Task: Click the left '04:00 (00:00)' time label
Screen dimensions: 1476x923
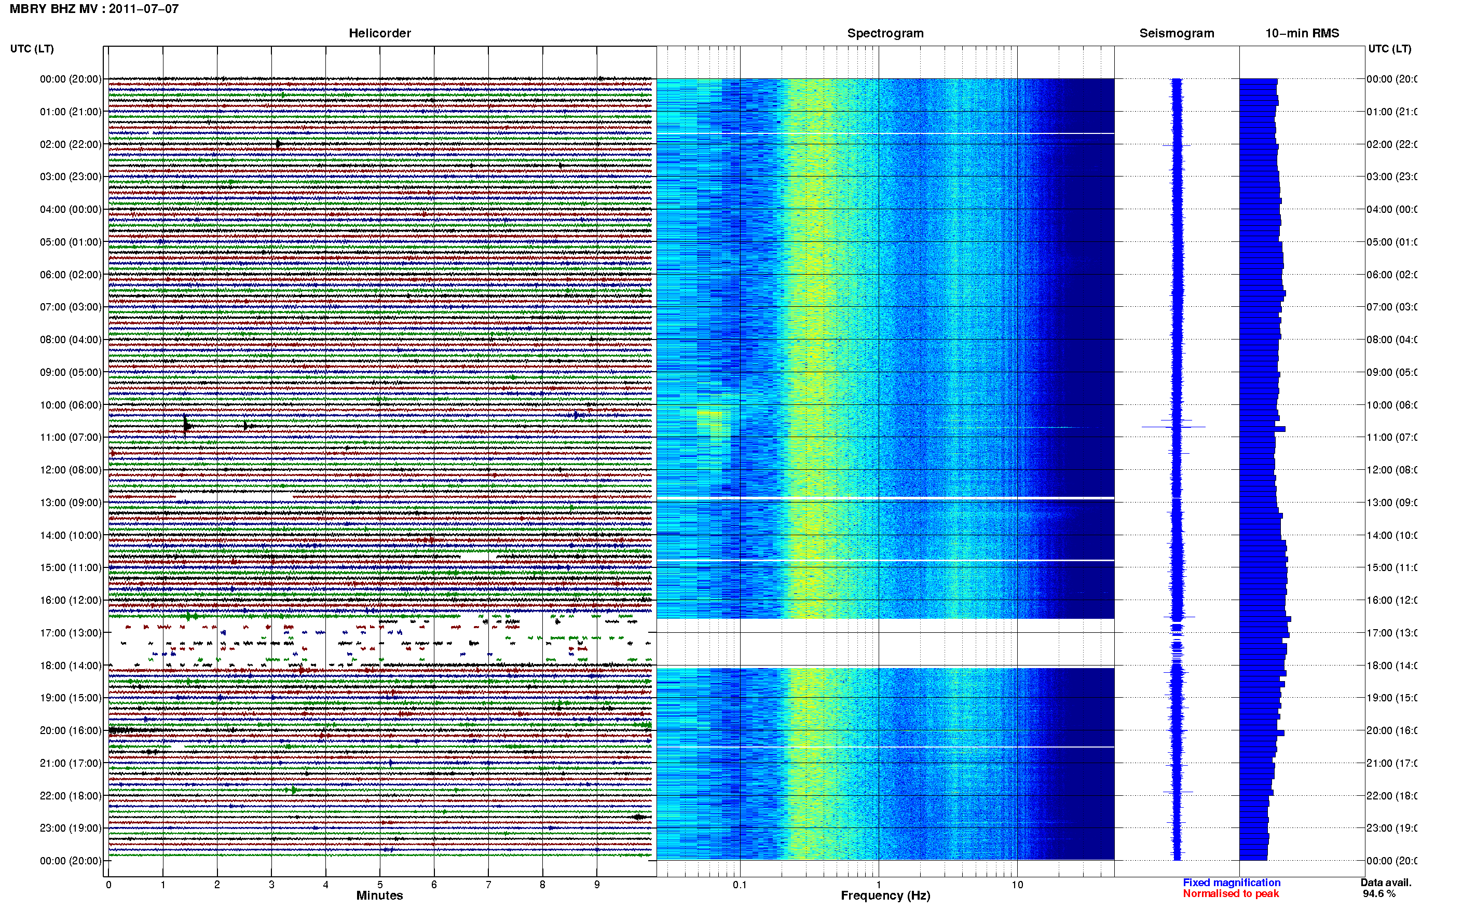Action: click(71, 209)
